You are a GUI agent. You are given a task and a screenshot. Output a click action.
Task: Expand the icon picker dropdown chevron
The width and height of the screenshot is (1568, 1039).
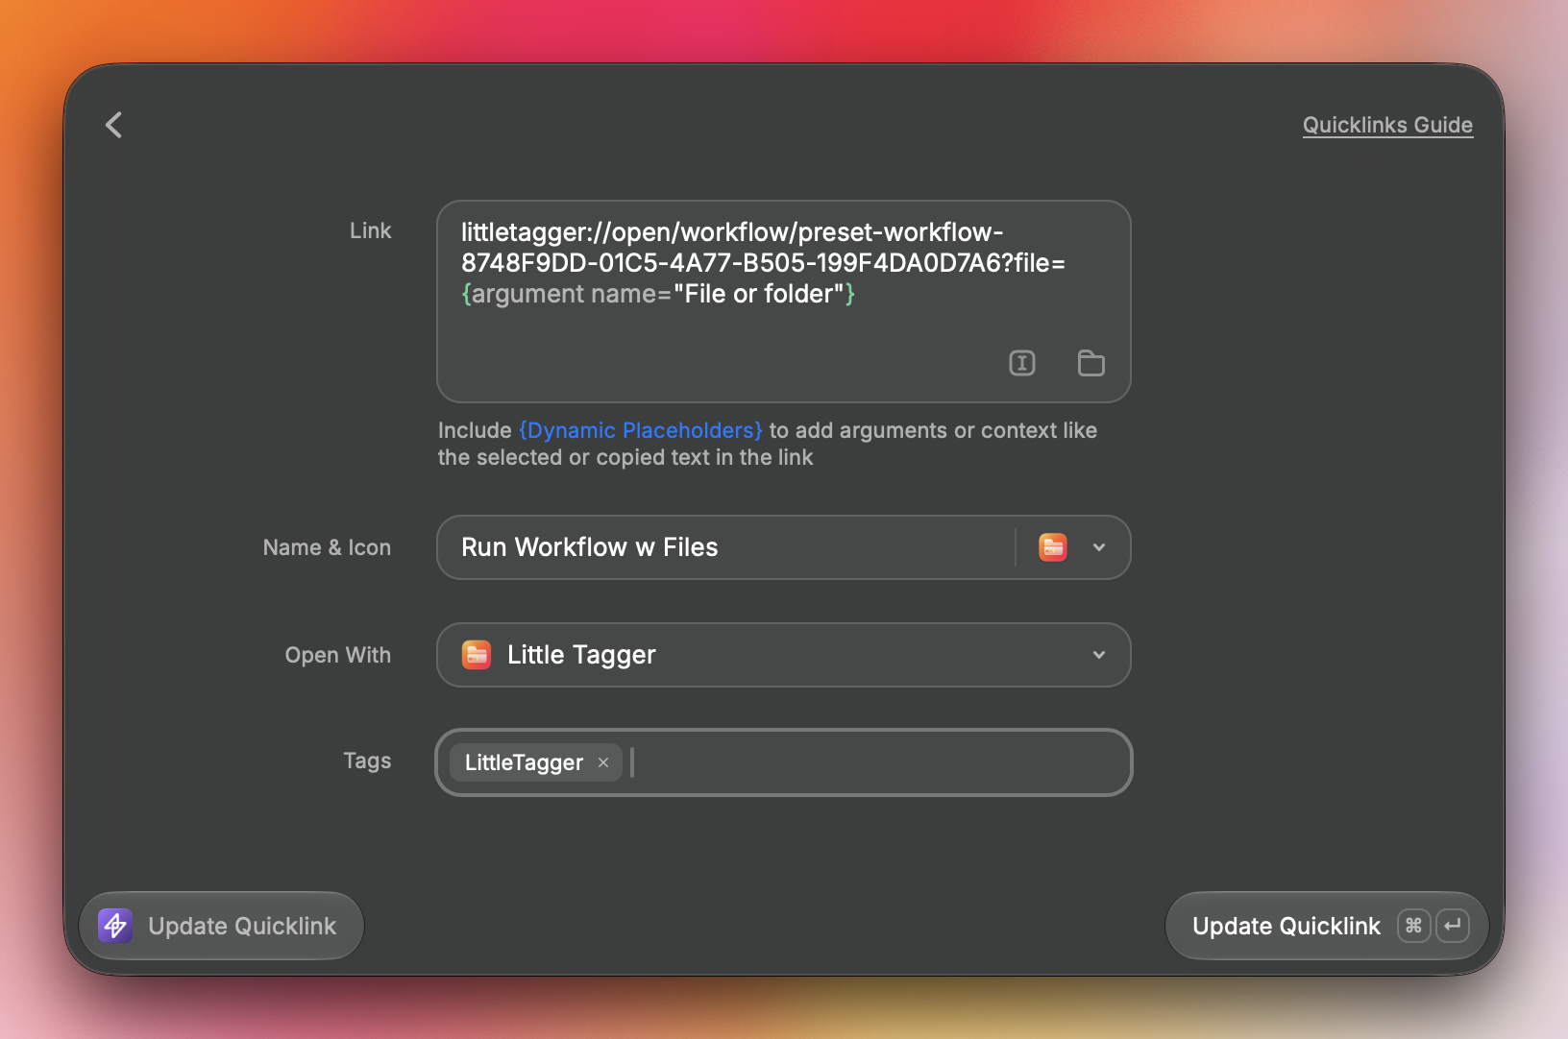pos(1099,547)
